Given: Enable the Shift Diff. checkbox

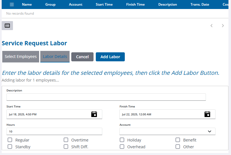Looking at the screenshot, I should (x=66, y=147).
